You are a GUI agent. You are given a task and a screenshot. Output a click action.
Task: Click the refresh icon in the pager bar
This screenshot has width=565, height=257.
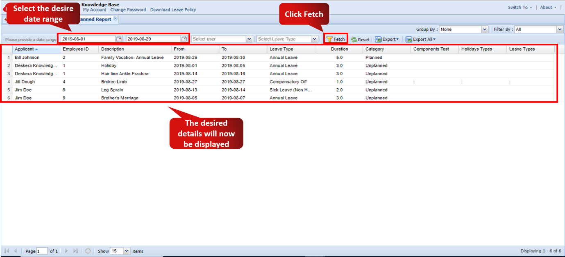click(x=88, y=251)
